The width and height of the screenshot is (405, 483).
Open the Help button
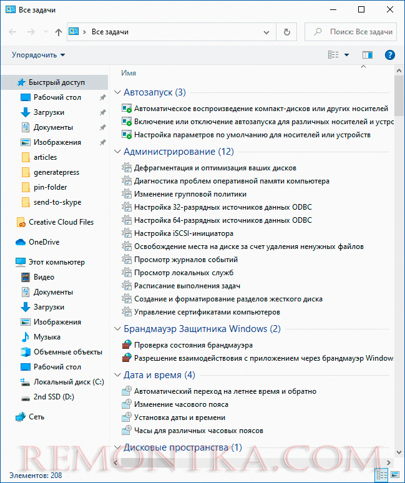(x=390, y=55)
